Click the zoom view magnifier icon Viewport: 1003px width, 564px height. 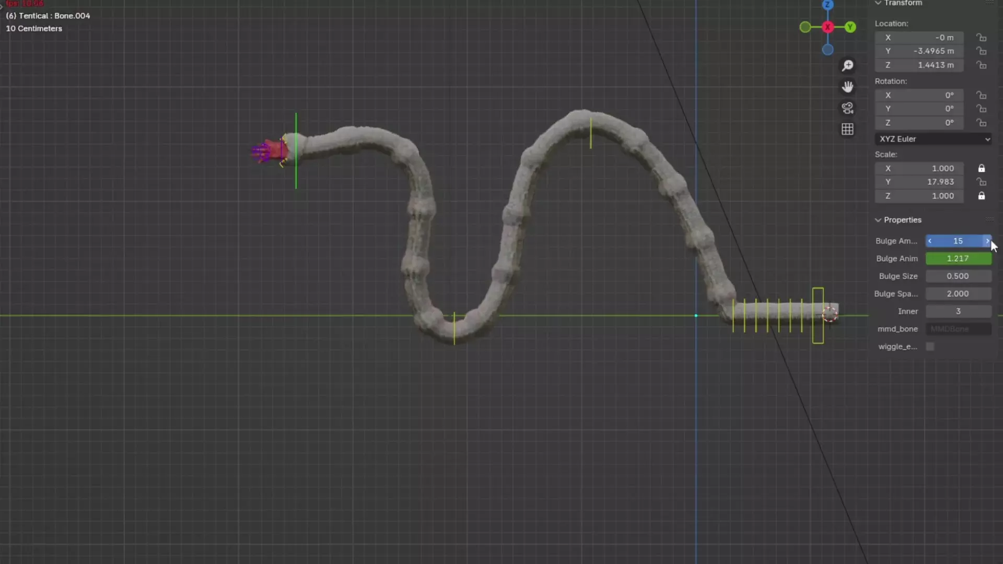(x=847, y=66)
